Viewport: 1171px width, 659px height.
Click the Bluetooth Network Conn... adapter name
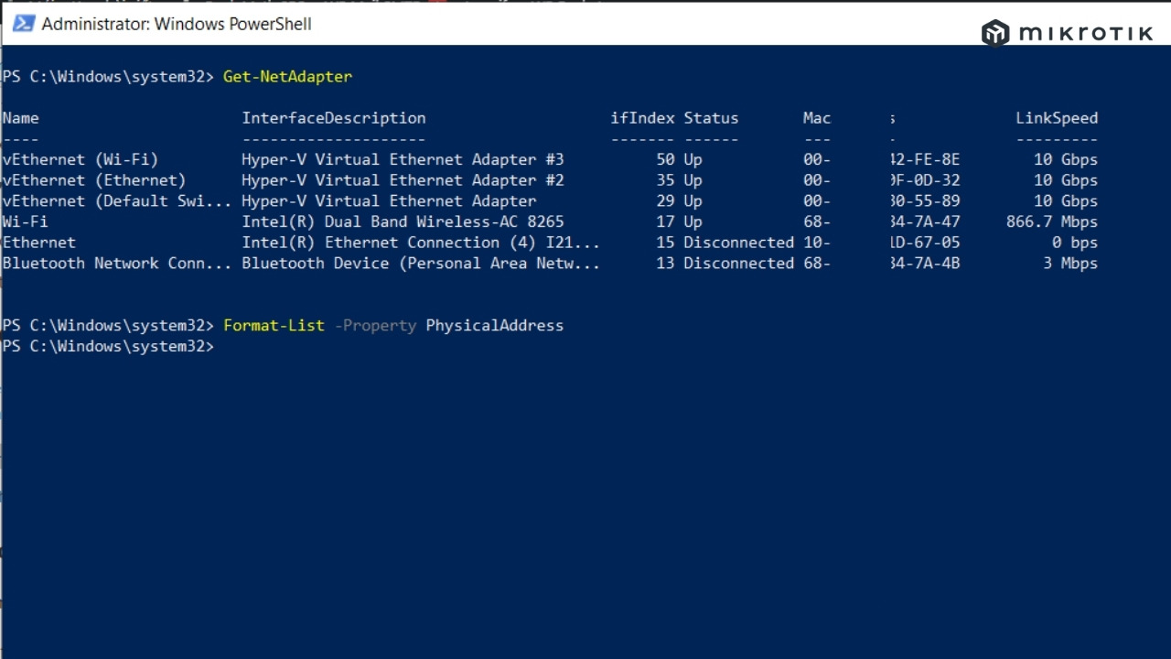click(x=117, y=264)
